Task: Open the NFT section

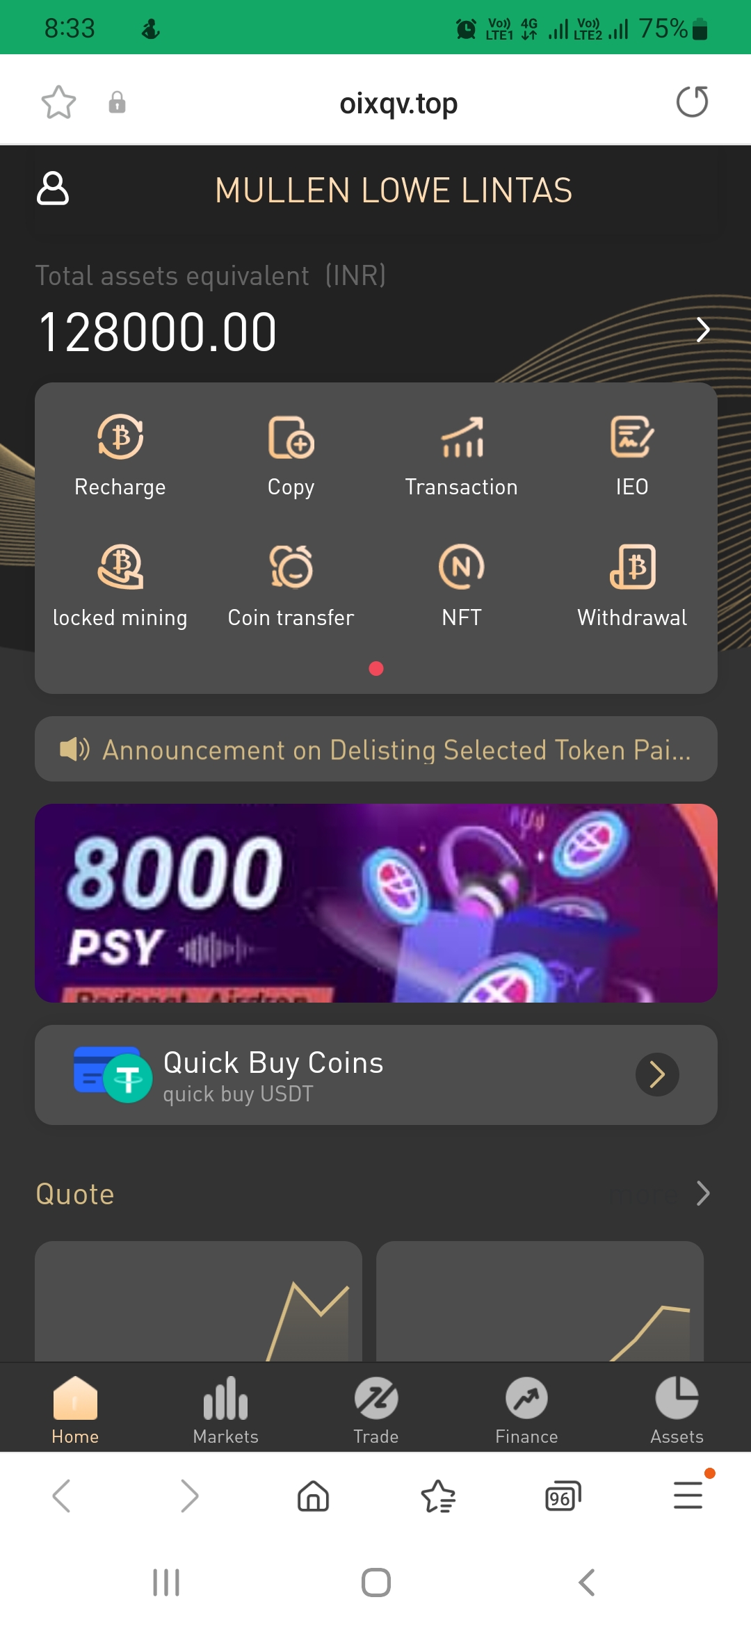Action: click(x=462, y=567)
